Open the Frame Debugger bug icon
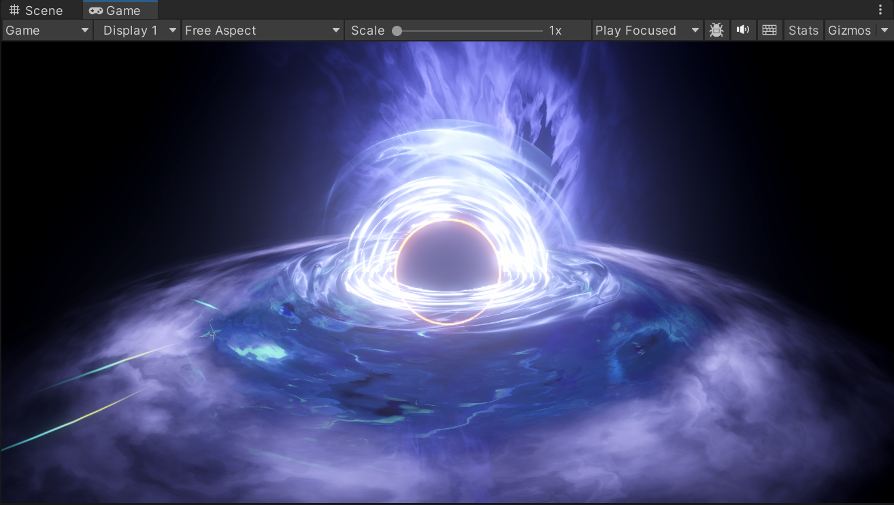 click(x=716, y=31)
